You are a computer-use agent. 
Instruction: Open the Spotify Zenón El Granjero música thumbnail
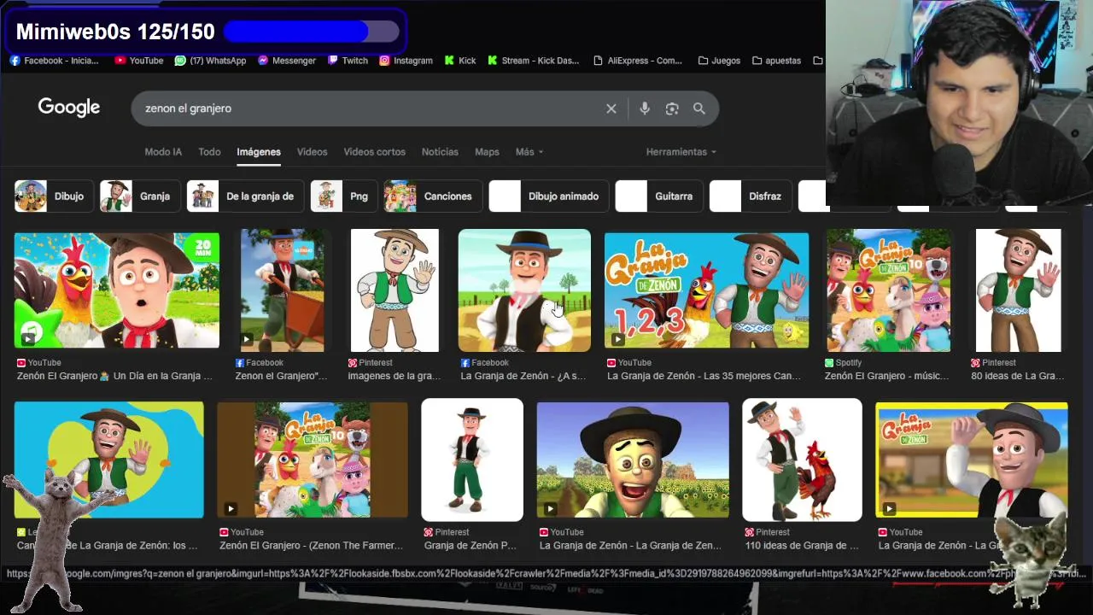pyautogui.click(x=888, y=290)
